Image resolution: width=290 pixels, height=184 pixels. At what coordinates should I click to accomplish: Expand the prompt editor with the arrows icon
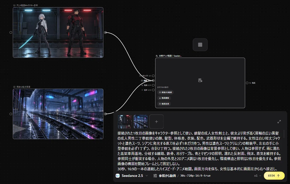click(279, 122)
